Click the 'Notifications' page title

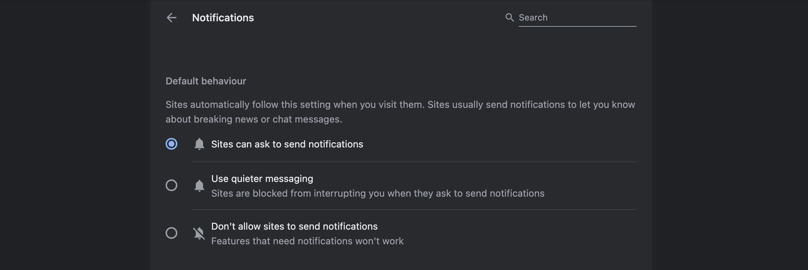(223, 17)
